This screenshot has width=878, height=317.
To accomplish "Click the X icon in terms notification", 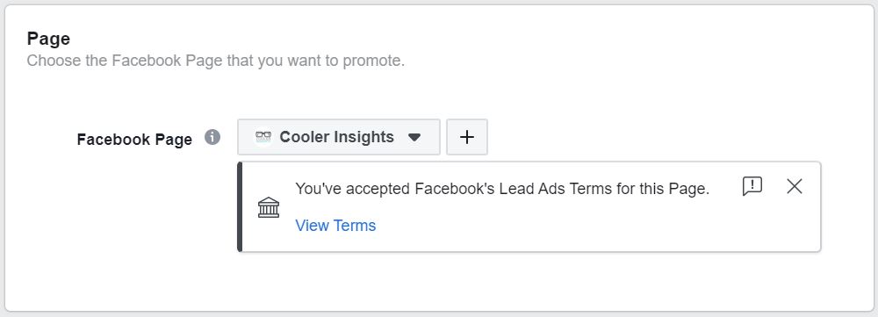I will (x=795, y=186).
